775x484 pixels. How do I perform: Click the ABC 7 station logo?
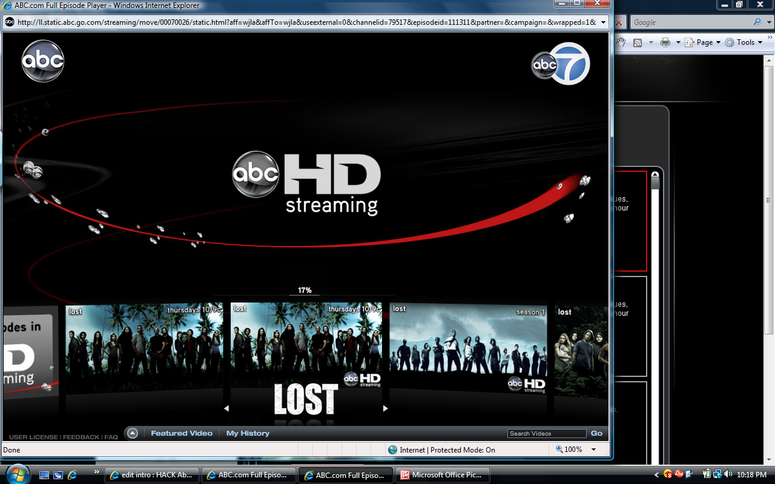click(x=561, y=64)
